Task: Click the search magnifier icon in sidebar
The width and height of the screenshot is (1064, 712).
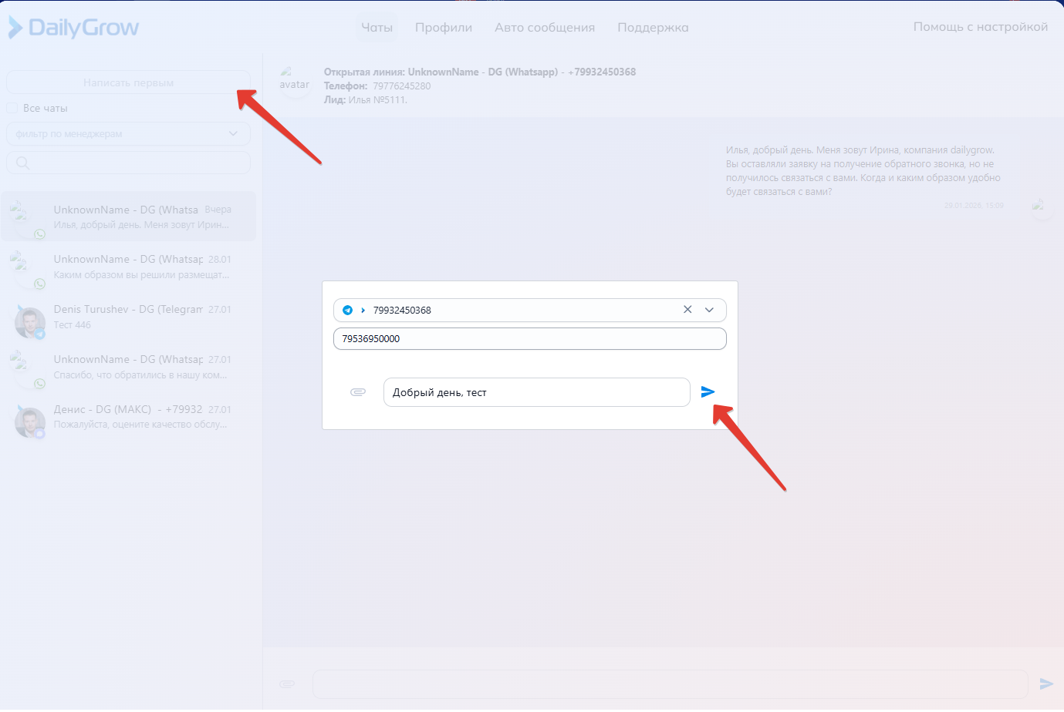Action: (x=22, y=163)
